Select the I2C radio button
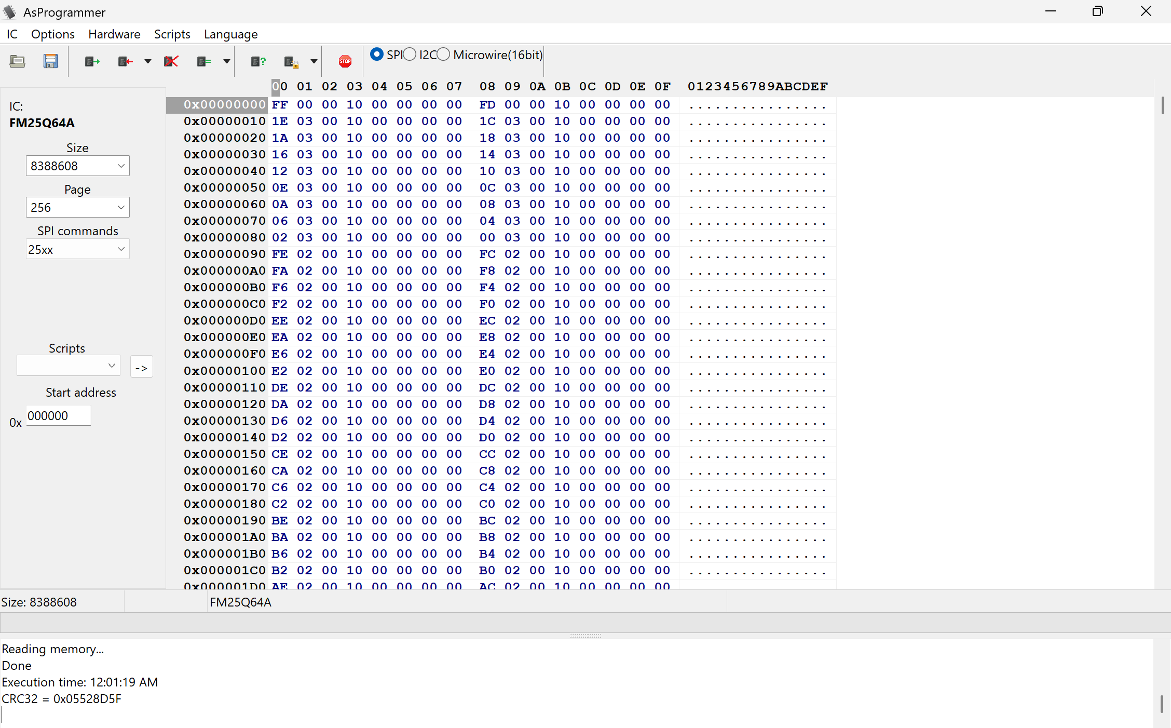Image resolution: width=1171 pixels, height=728 pixels. pos(410,54)
